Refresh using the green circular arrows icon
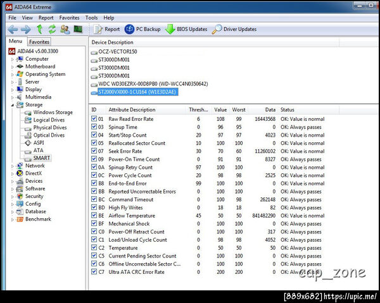The height and width of the screenshot is (303, 380). coord(52,29)
